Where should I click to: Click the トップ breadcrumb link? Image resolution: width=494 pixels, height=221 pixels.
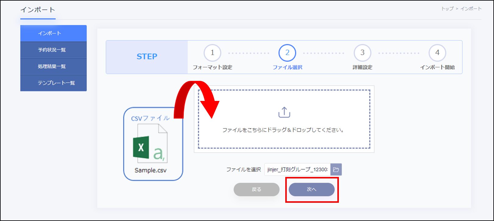pos(447,9)
